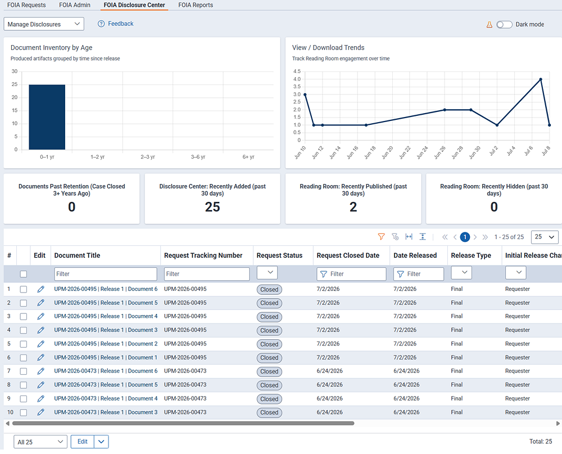Screen dimensions: 562x454
Task: Click the row height adjust icon
Action: pos(423,237)
